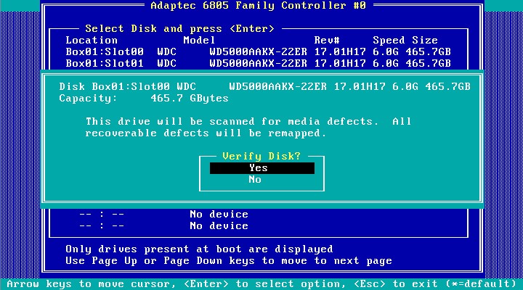Click the Page Up or Page Down hint
Screen dimensions: 523x290
pos(228,260)
